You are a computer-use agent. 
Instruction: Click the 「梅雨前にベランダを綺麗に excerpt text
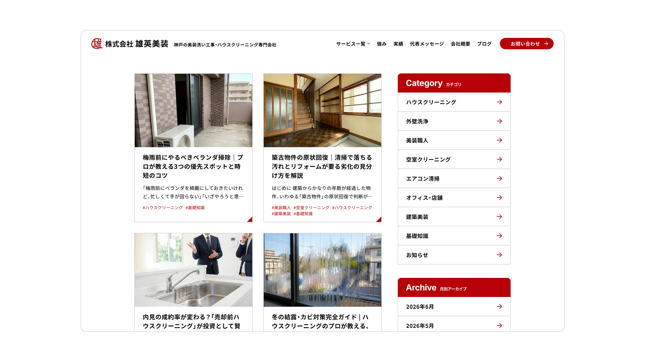coord(193,192)
